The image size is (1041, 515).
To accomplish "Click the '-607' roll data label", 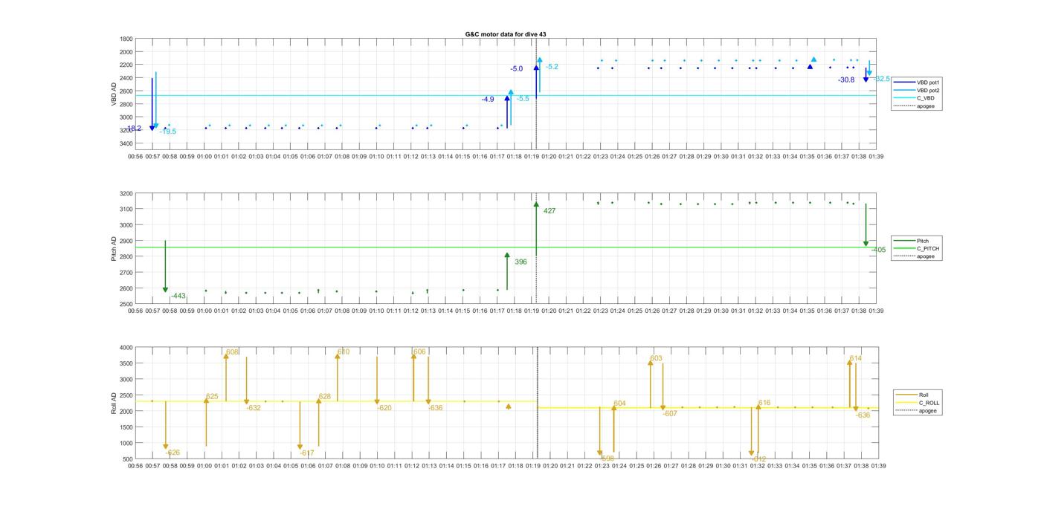I will [670, 414].
